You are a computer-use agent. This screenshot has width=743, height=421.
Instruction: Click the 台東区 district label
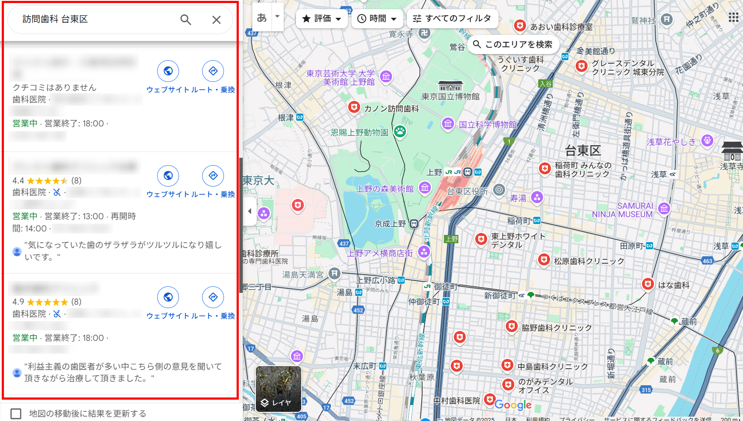coord(583,151)
